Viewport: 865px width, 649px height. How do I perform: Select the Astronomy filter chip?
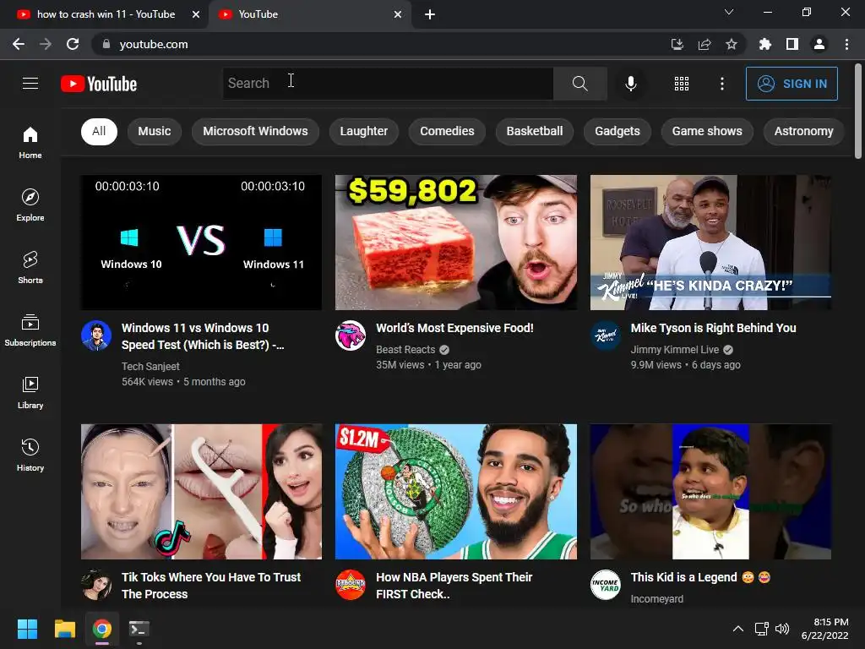pos(804,131)
